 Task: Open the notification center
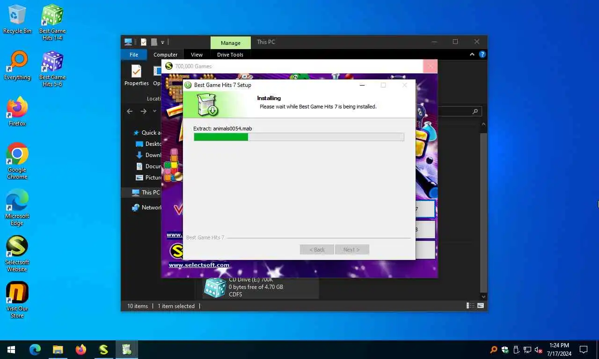(x=584, y=350)
